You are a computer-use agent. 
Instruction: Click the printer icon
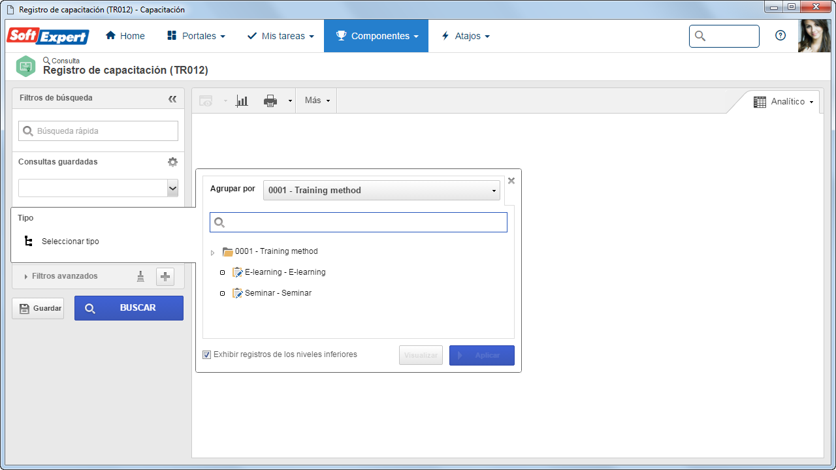coord(270,101)
